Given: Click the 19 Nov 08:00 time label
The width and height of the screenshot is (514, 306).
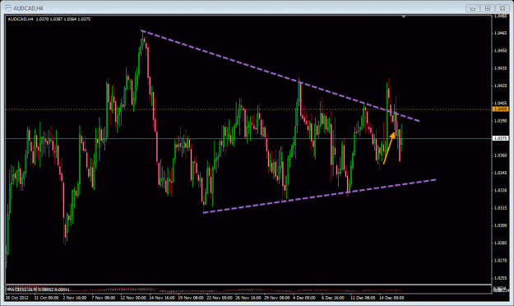Looking at the screenshot, I should pos(191,298).
